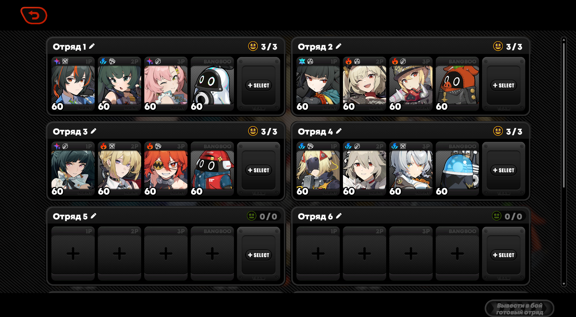
Task: Click the pencil icon beside Отряд 3
Action: click(x=93, y=131)
